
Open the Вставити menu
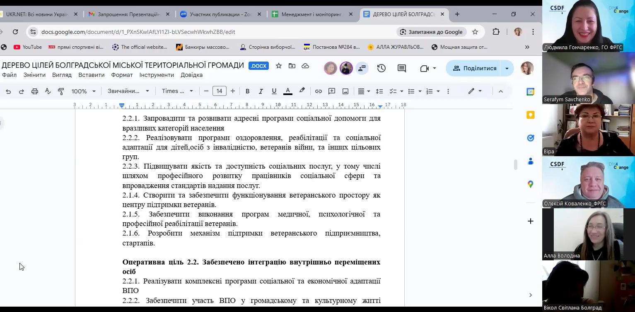(x=91, y=75)
